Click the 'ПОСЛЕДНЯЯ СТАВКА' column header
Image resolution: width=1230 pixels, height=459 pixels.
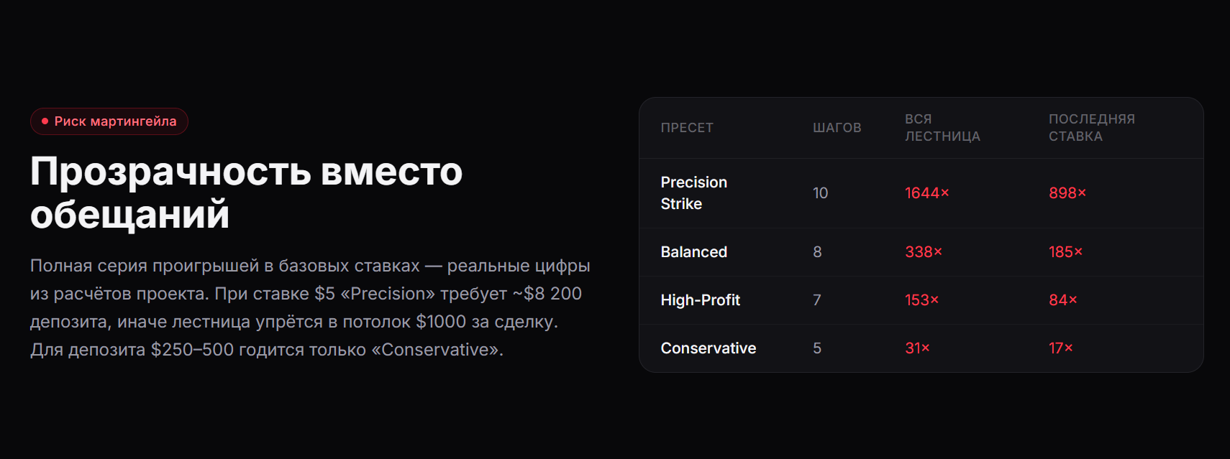[1091, 128]
